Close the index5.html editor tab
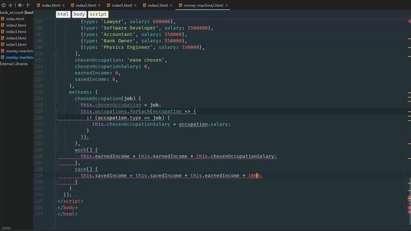411x231 pixels. [136, 5]
